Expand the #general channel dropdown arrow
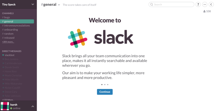 coord(59,5)
